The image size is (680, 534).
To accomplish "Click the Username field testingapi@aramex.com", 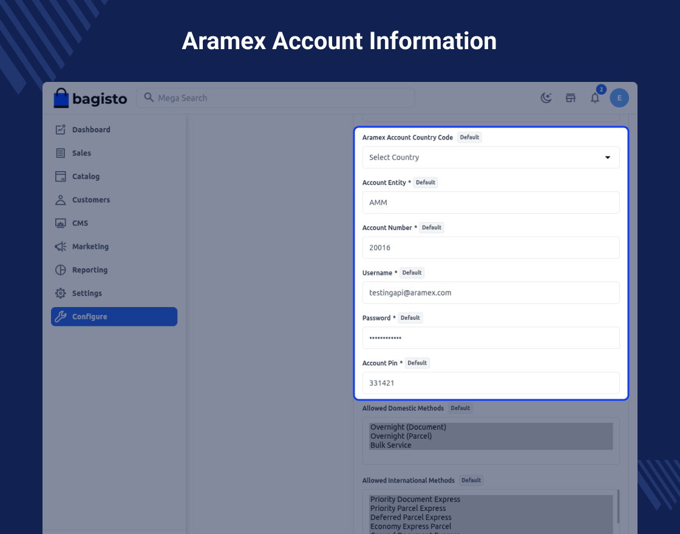I will [491, 292].
